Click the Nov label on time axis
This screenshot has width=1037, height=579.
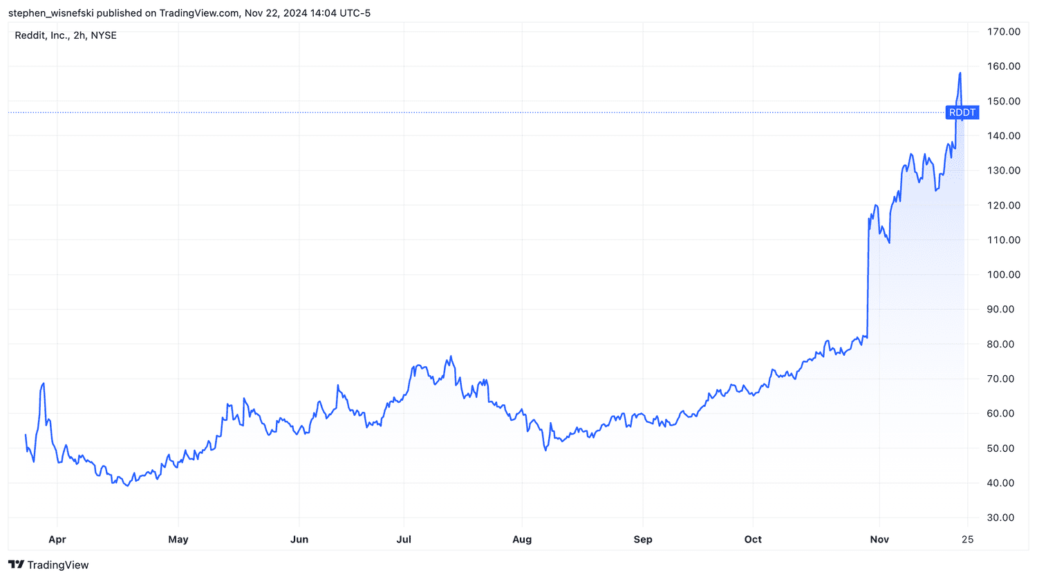[879, 540]
